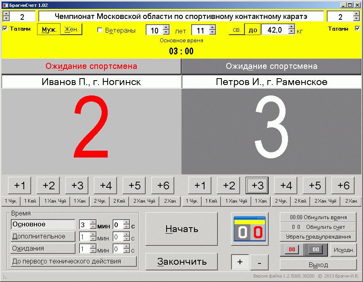Click the Исходн. button
The width and height of the screenshot is (363, 282).
coord(344,250)
